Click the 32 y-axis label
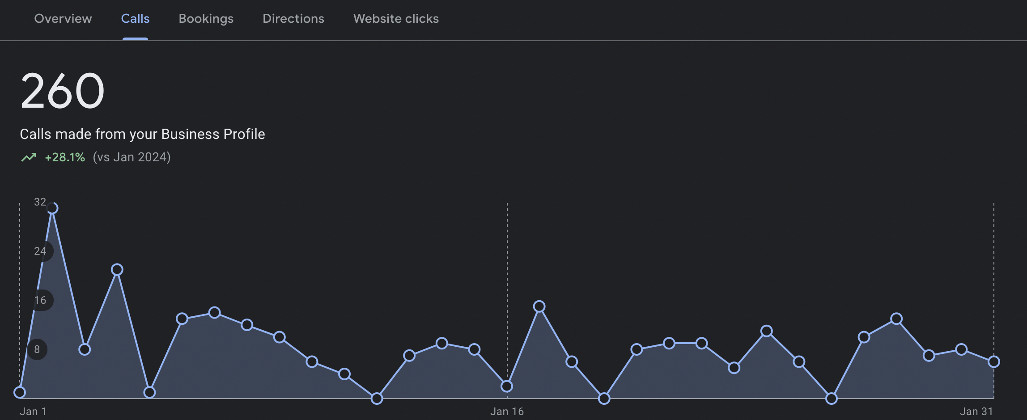 40,202
